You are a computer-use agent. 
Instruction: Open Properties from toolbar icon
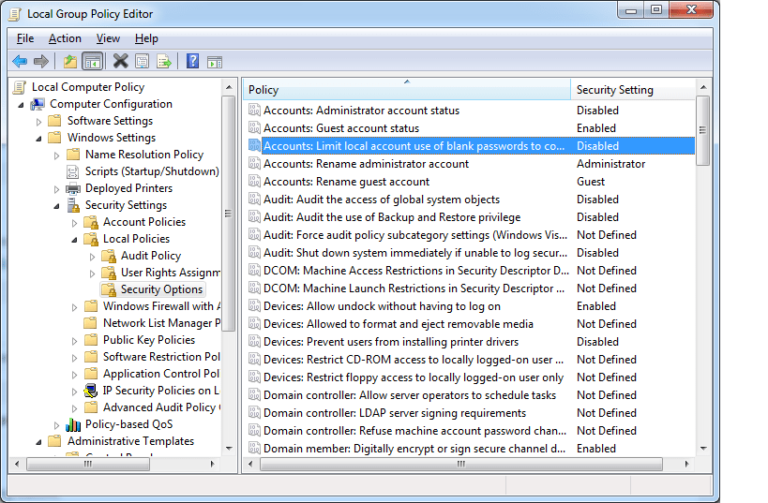tap(142, 62)
